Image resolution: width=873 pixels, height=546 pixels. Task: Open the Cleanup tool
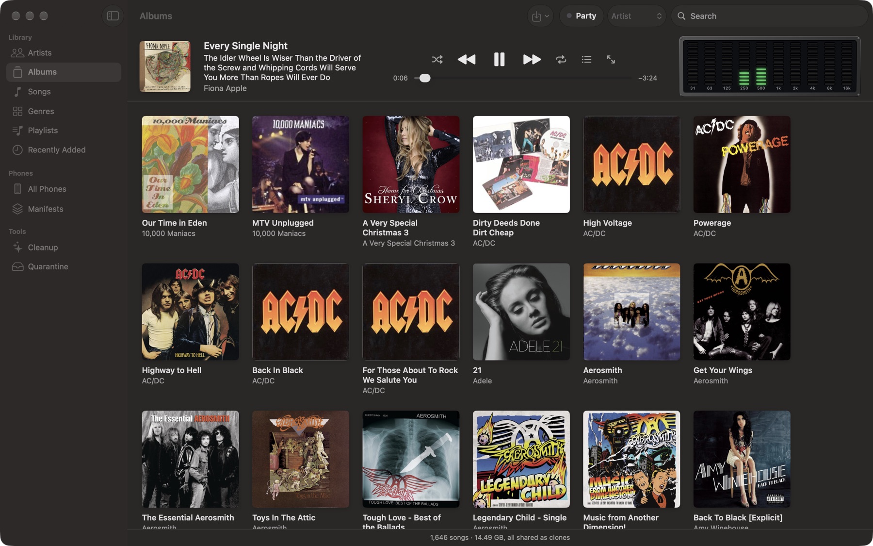click(64, 248)
